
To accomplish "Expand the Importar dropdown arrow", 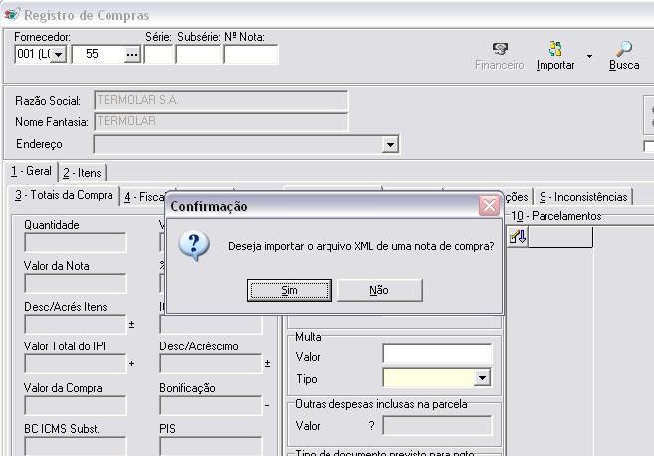I will pyautogui.click(x=589, y=56).
